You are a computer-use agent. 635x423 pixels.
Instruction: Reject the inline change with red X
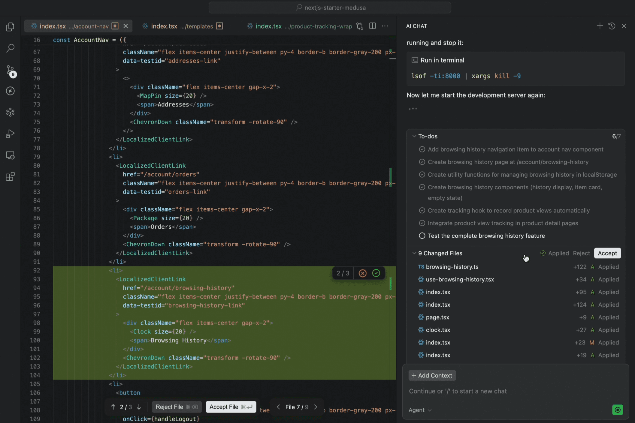click(x=362, y=273)
